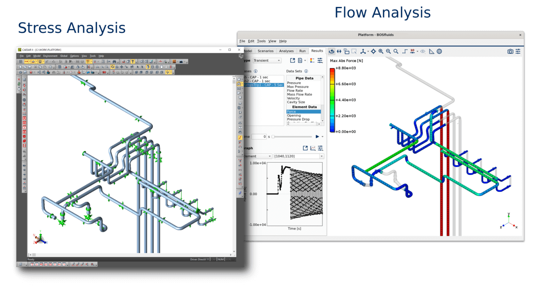
Task: Click the globe icon in the BOSfluids toolbar
Action: pyautogui.click(x=440, y=51)
